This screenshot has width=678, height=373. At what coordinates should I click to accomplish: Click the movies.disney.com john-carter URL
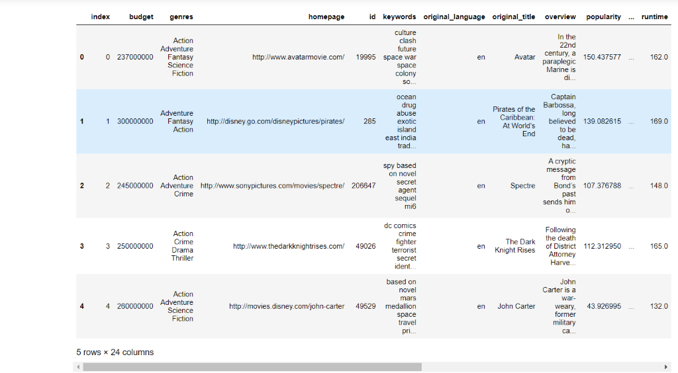287,306
